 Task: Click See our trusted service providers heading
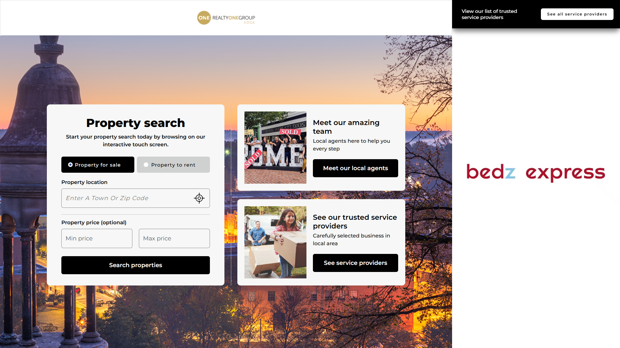(x=355, y=222)
